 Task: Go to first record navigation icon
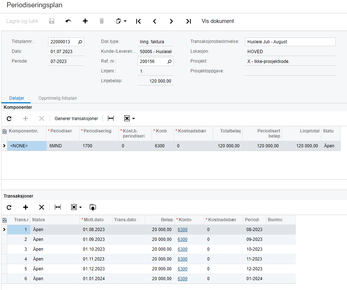click(x=138, y=21)
